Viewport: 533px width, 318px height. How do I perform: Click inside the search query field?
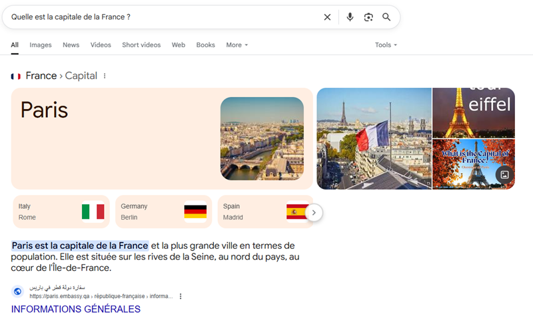[x=163, y=17]
